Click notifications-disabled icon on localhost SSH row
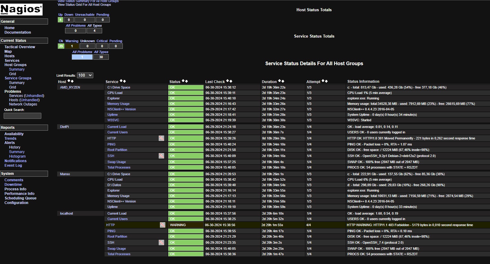This screenshot has width=490, height=264. (161, 242)
